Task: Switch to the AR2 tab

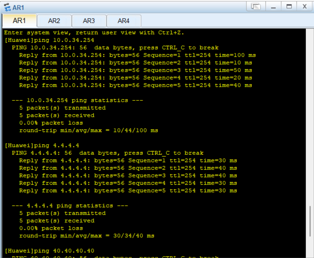Action: click(x=54, y=21)
